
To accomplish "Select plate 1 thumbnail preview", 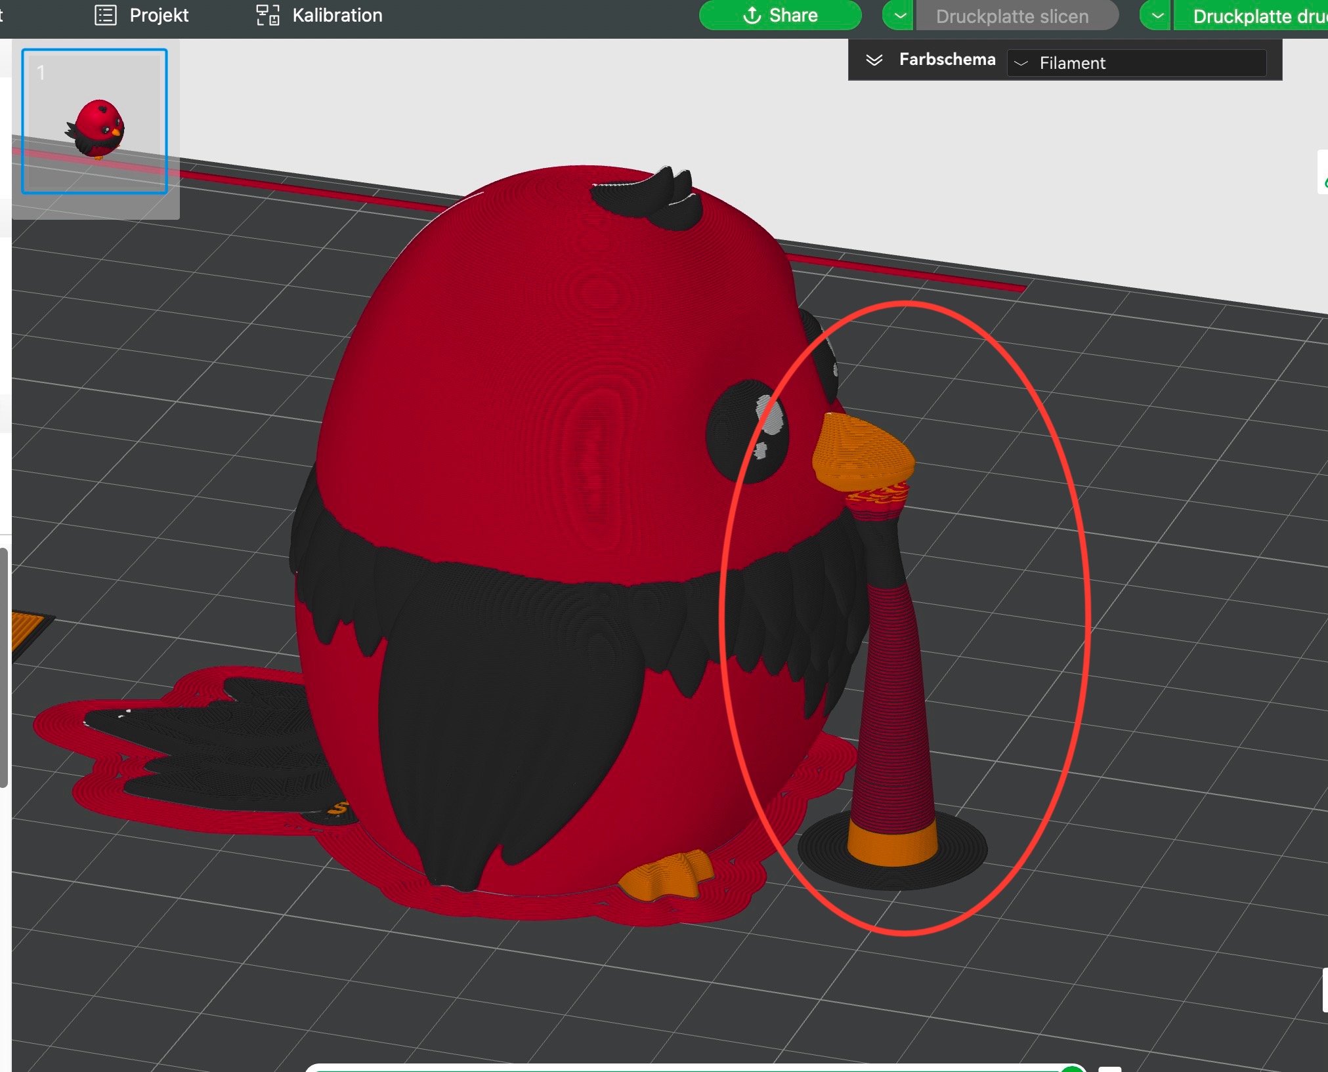I will [x=95, y=121].
